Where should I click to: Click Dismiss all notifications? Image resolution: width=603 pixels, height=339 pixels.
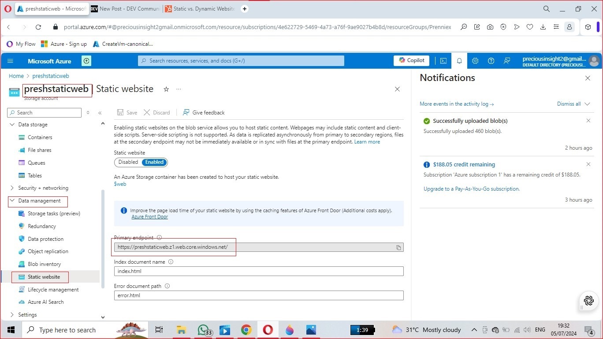pyautogui.click(x=569, y=104)
